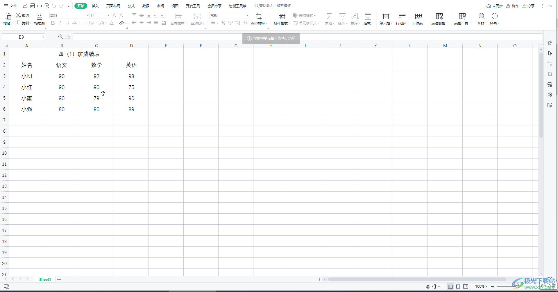Open Print Preview icon
This screenshot has height=292, width=558.
(x=46, y=6)
